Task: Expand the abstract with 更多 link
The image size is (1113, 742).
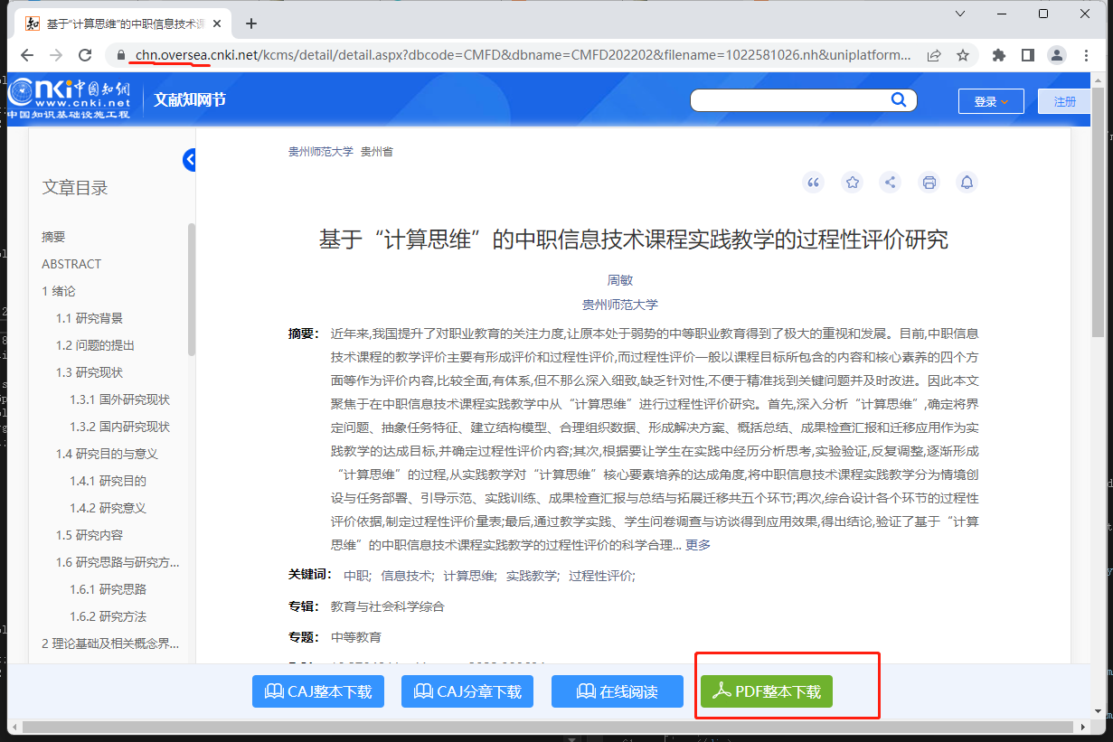Action: pos(698,544)
